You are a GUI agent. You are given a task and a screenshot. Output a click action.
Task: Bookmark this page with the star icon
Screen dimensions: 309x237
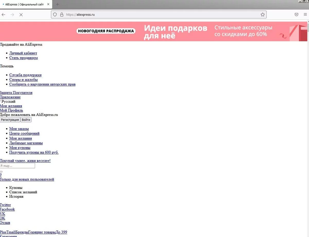coord(263,15)
